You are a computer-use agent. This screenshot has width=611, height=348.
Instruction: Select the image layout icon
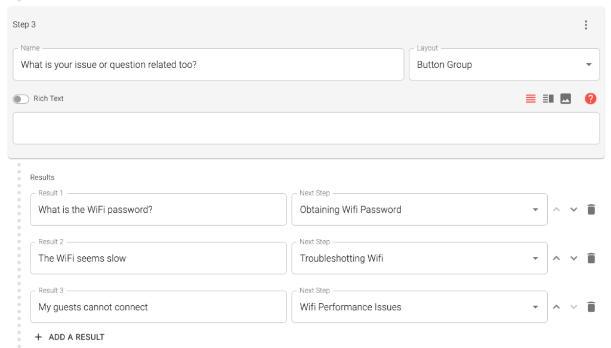tap(566, 99)
